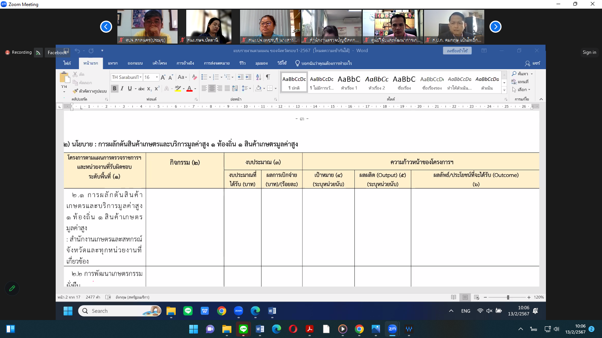Screen dimensions: 602x338
Task: Switch to ออกแบบ (Design) tab
Action: (135, 63)
